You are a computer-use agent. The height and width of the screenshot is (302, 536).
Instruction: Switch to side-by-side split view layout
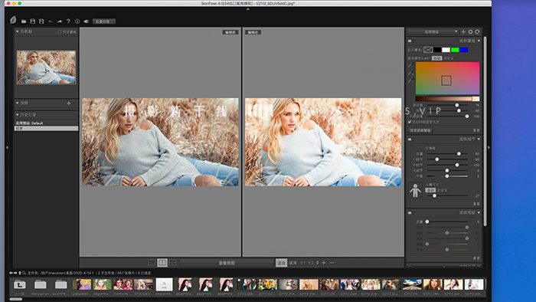coord(162,263)
